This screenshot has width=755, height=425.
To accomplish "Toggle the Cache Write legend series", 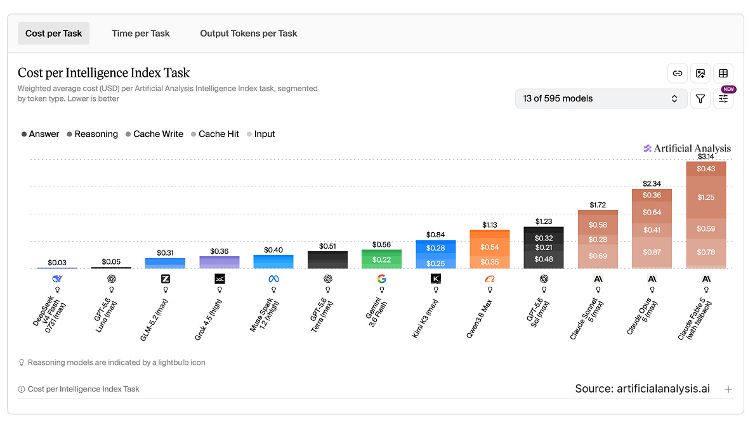I will click(x=154, y=134).
